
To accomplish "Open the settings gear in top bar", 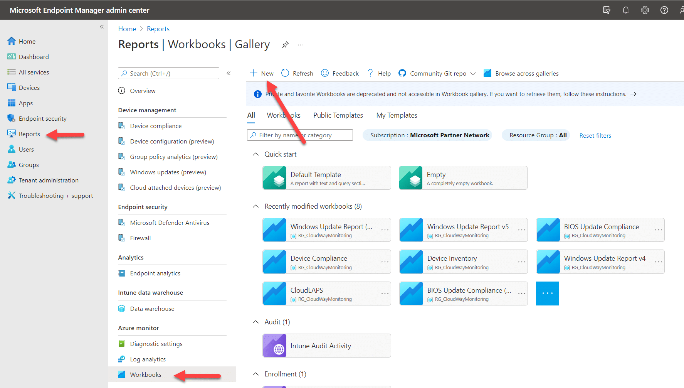I will [645, 10].
